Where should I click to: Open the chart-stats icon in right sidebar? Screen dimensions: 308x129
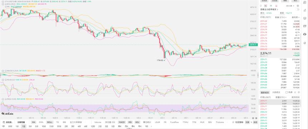click(x=305, y=10)
